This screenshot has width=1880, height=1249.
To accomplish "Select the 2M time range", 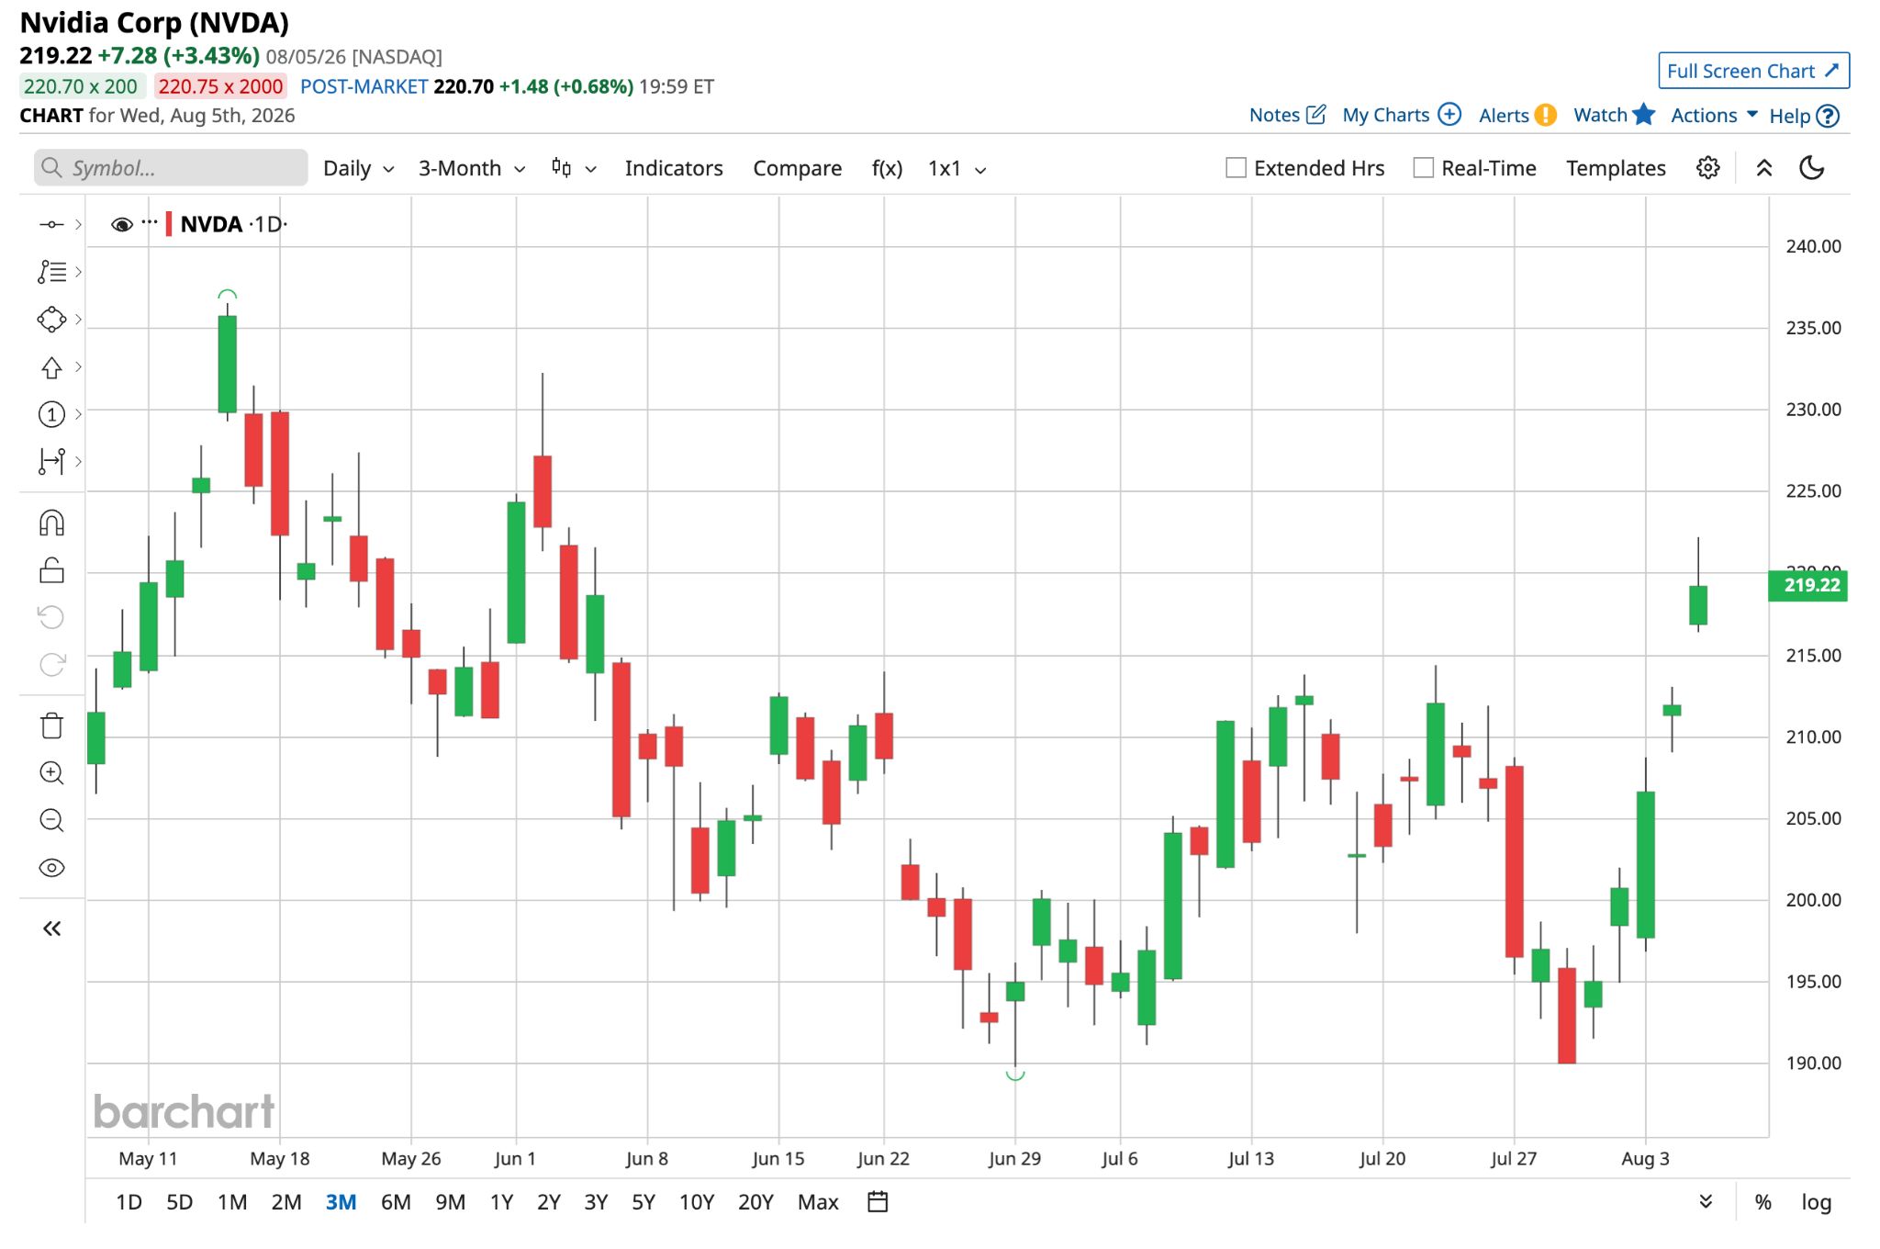I will (x=286, y=1202).
